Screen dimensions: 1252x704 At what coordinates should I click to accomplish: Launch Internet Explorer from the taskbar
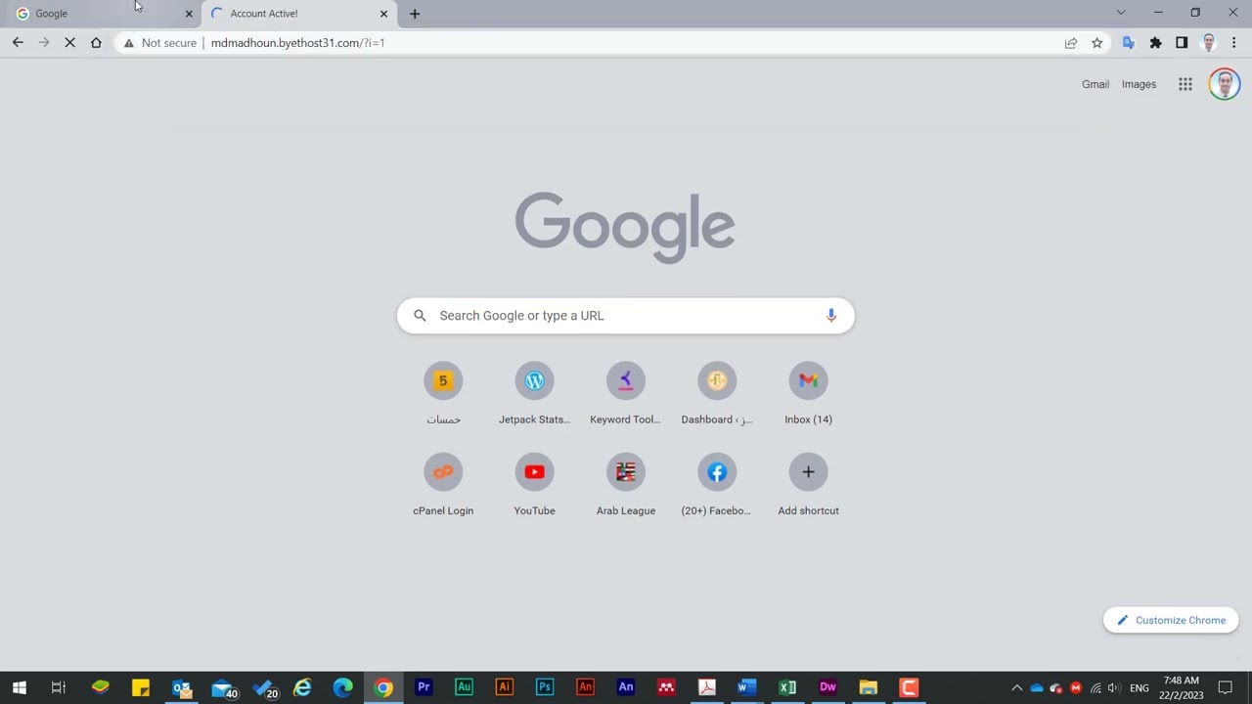[x=303, y=687]
